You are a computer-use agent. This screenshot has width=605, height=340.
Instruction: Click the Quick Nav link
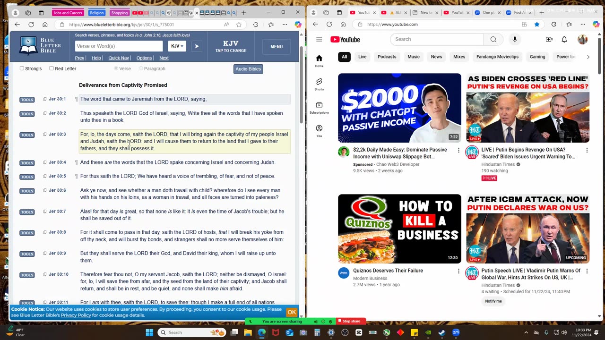tap(118, 58)
